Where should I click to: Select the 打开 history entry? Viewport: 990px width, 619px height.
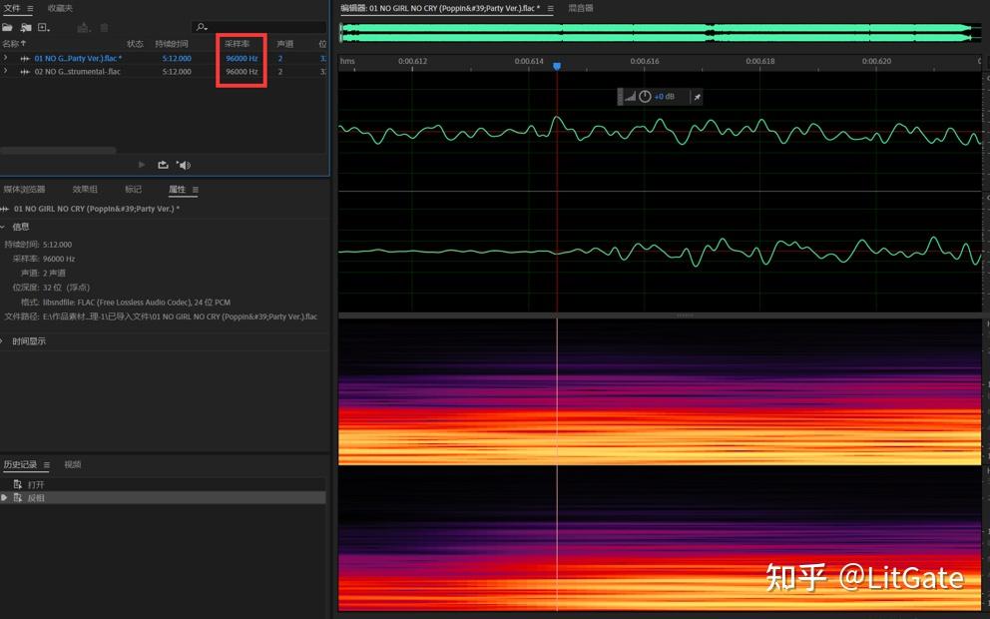36,484
